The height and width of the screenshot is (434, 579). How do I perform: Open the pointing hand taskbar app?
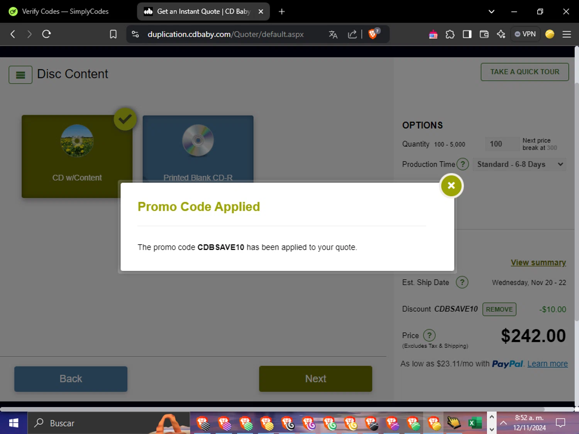click(x=454, y=423)
